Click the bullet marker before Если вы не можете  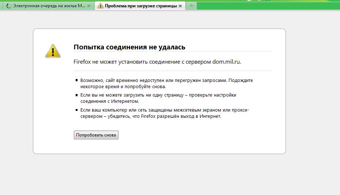tap(77, 95)
